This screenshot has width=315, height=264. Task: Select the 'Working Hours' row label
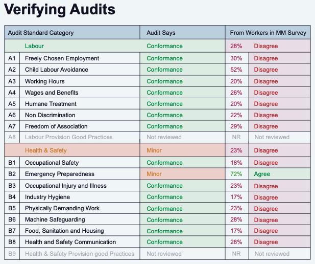[44, 81]
